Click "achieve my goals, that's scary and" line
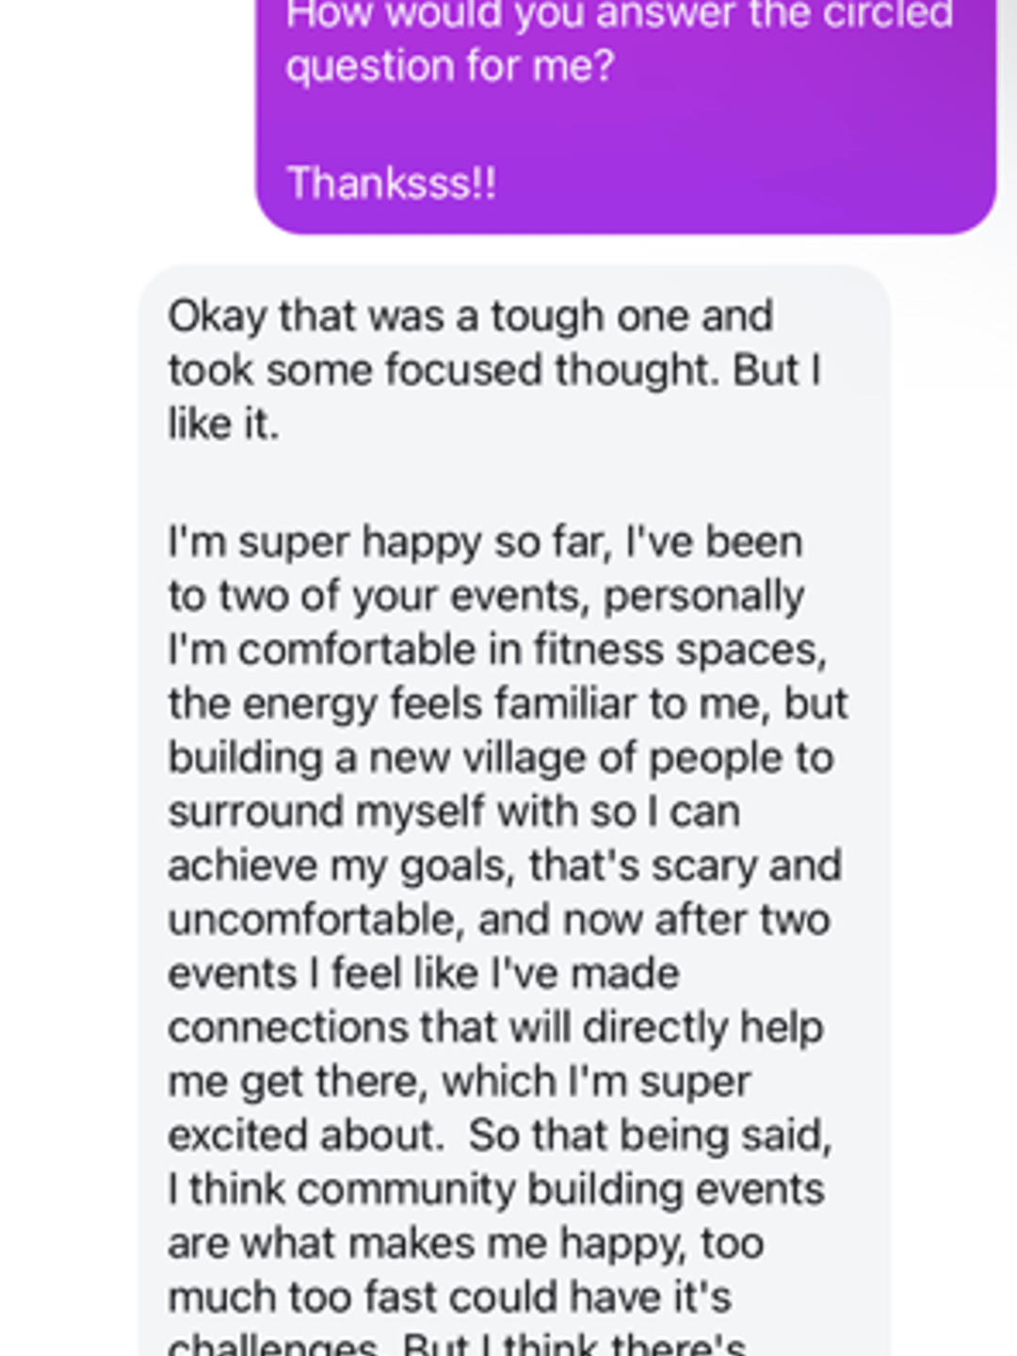 click(x=505, y=866)
